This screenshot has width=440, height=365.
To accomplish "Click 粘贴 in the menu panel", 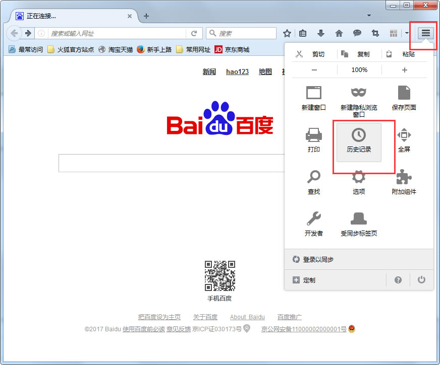I will [404, 54].
